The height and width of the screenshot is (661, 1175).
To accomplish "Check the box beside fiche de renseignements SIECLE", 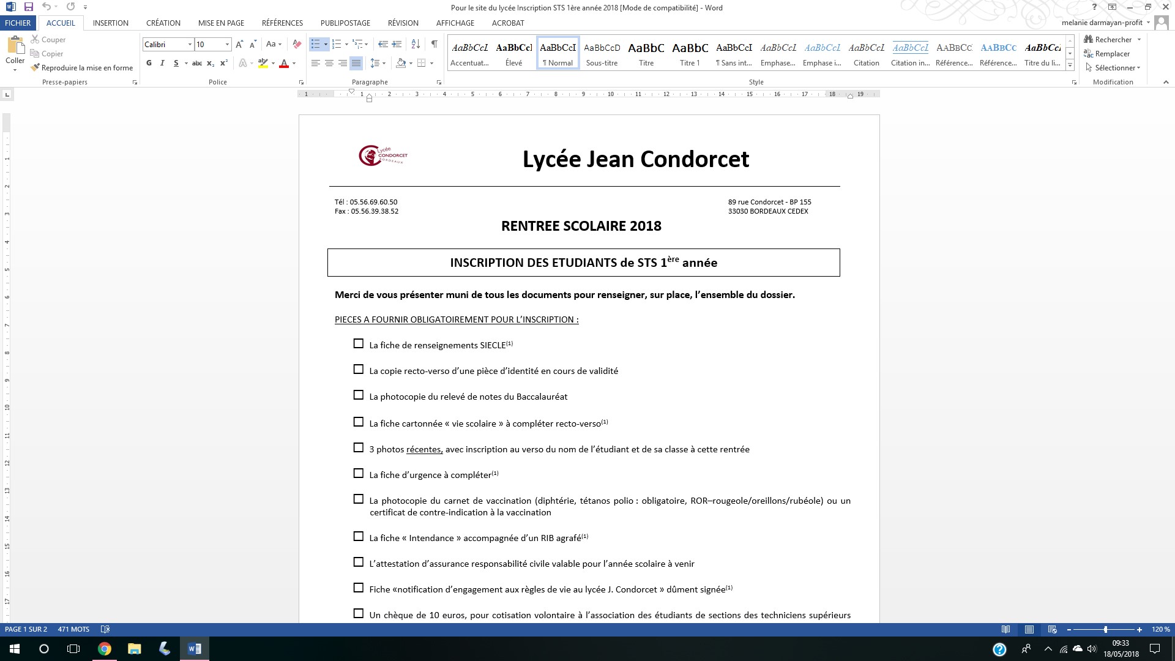I will click(x=359, y=344).
